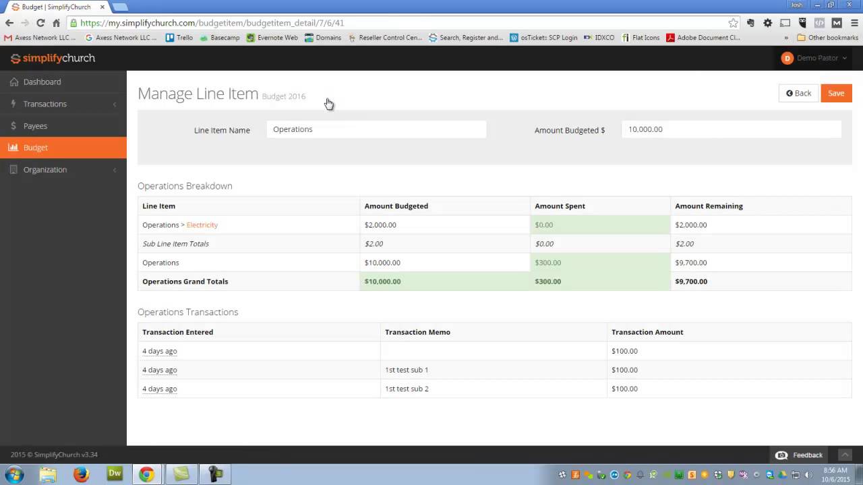Open the Domains bookmark
This screenshot has width=863, height=485.
323,38
